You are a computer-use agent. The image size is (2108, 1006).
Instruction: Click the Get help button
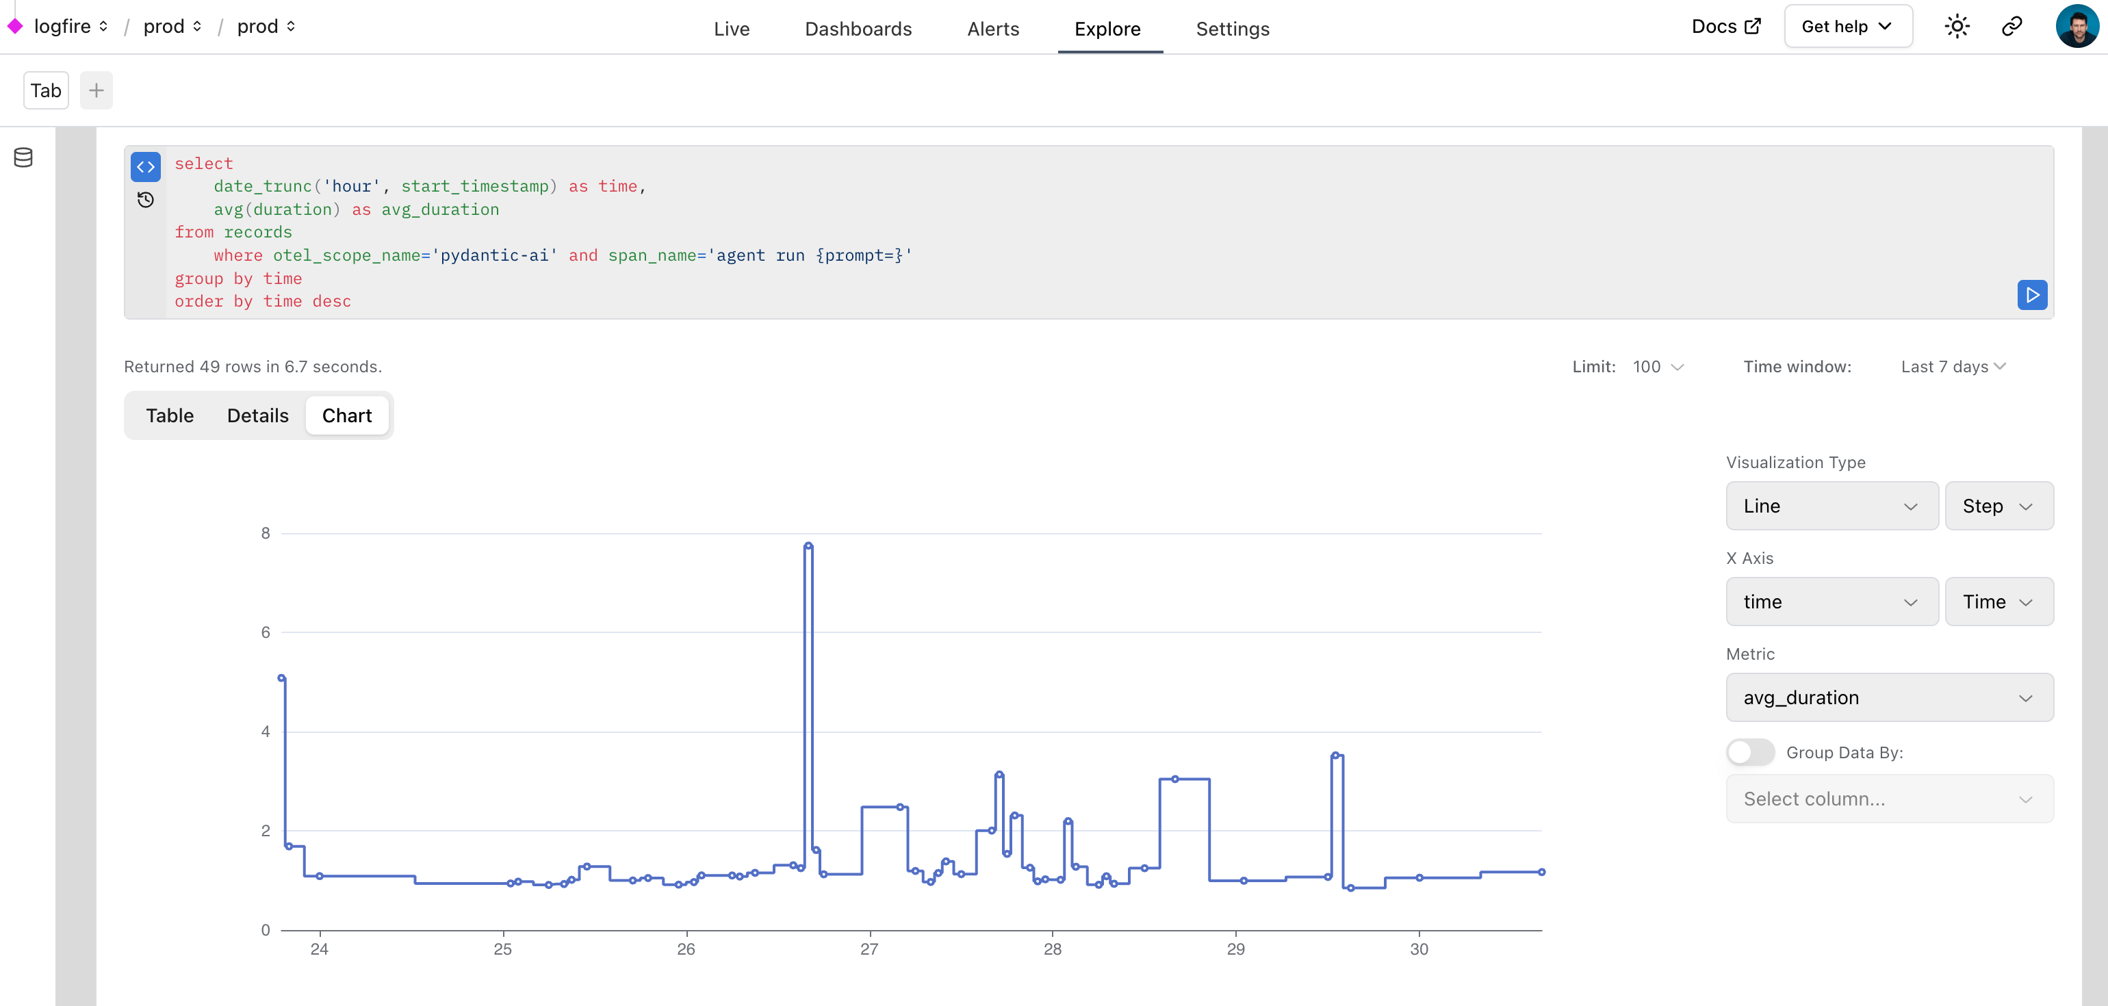(1848, 25)
